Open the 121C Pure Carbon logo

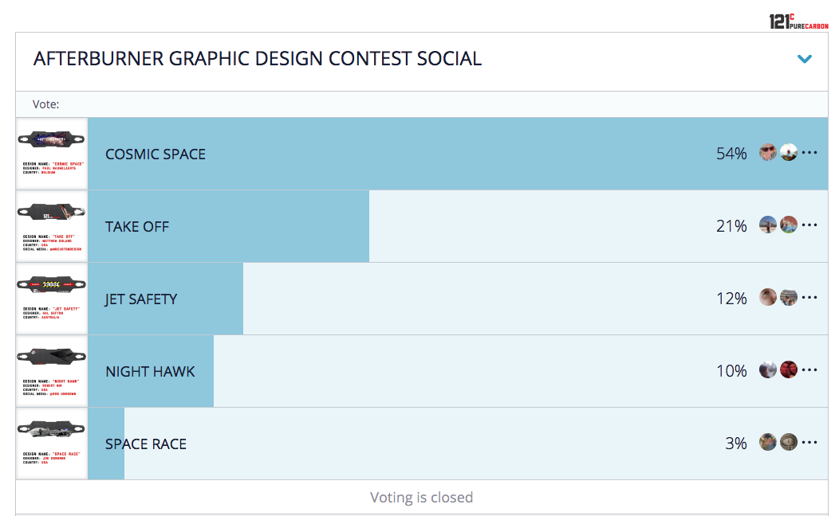click(x=798, y=21)
